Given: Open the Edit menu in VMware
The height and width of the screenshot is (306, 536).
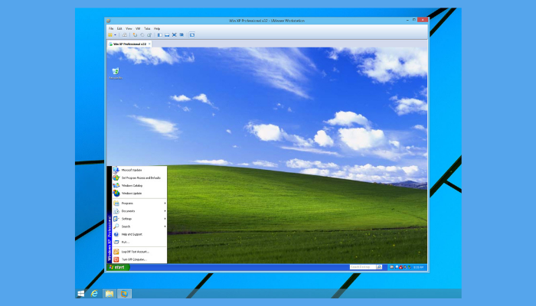Looking at the screenshot, I should coord(119,29).
